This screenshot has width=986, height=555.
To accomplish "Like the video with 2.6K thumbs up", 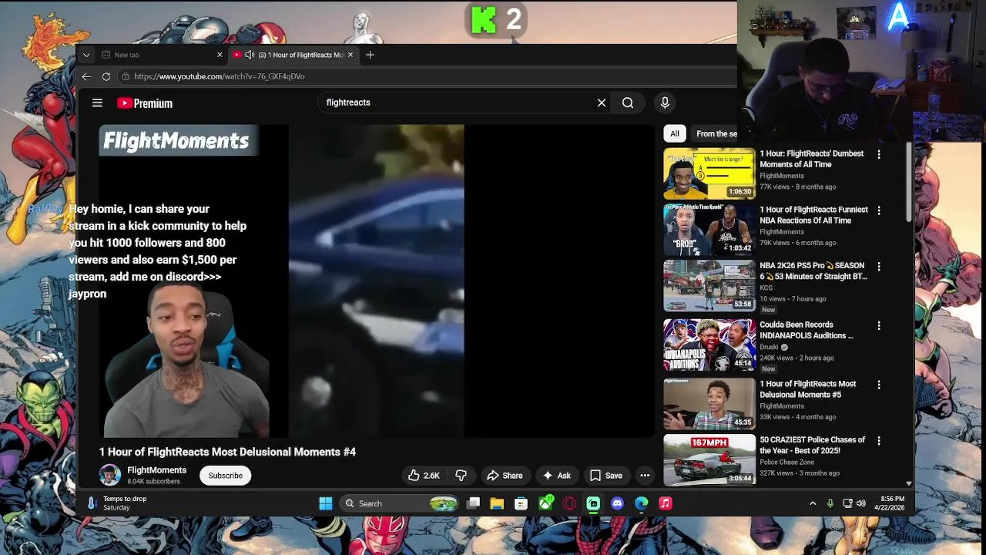I will point(424,476).
